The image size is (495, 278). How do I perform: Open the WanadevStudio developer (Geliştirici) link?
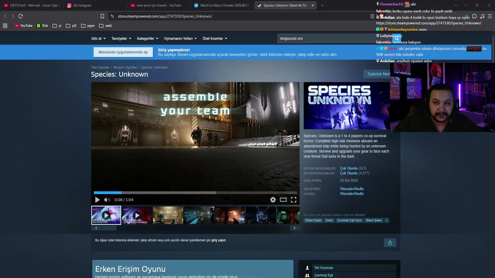[352, 189]
